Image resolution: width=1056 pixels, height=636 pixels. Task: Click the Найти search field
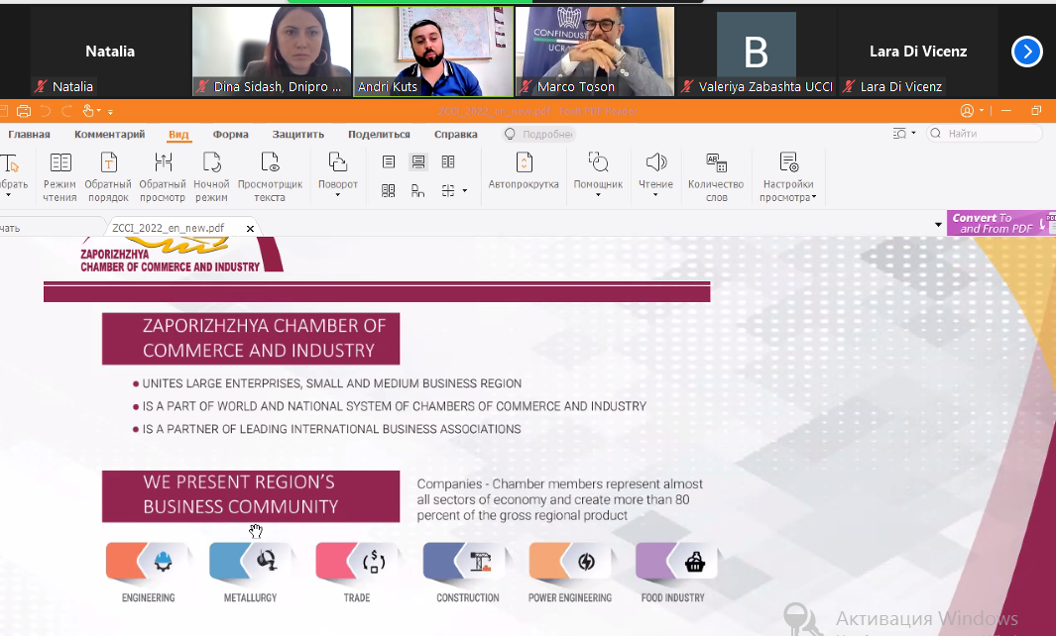985,134
